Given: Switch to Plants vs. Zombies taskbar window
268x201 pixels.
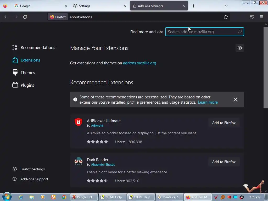Looking at the screenshot, I should click(x=169, y=197).
